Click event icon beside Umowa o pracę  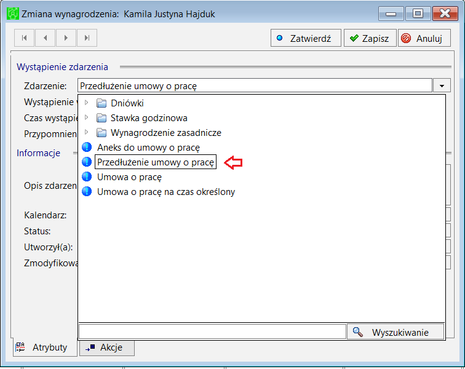[x=87, y=177]
